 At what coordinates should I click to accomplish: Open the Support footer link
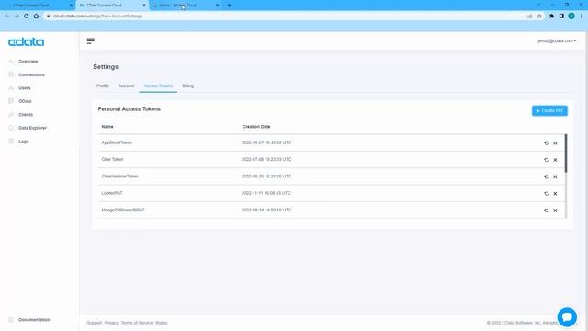(x=95, y=323)
